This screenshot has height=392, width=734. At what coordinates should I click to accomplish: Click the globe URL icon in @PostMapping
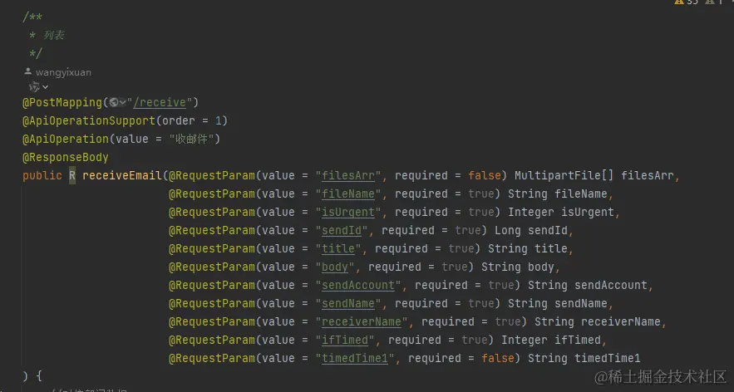(x=113, y=102)
